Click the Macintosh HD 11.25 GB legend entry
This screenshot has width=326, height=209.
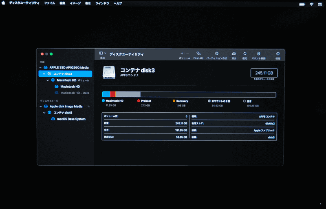tap(113, 103)
